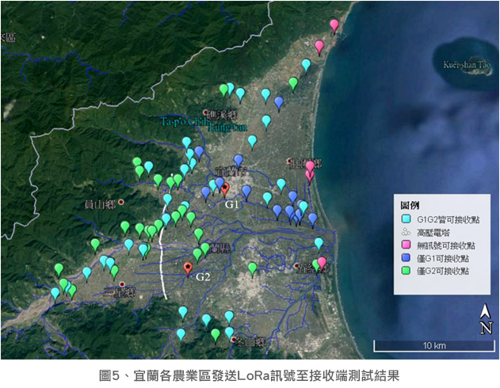This screenshot has height=388, width=500.
Task: Select the blue marker directly above 宜蘭市 label
Action: click(x=239, y=162)
